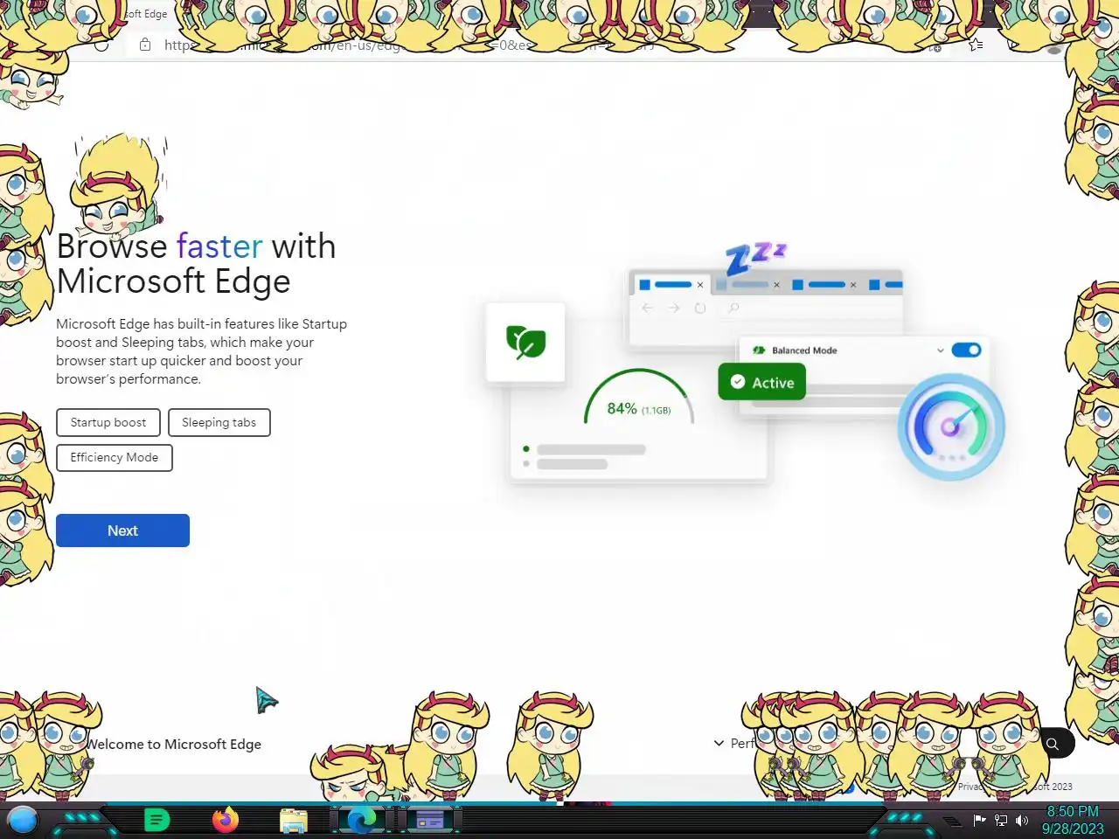Select the Efficiency Mode option
This screenshot has height=839, width=1119.
pyautogui.click(x=115, y=457)
